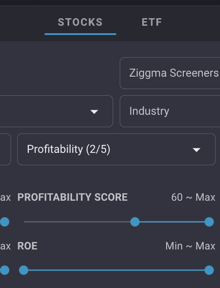Click arrow icon of unlabeled dropdown beside Industry
The image size is (220, 288).
point(94,112)
